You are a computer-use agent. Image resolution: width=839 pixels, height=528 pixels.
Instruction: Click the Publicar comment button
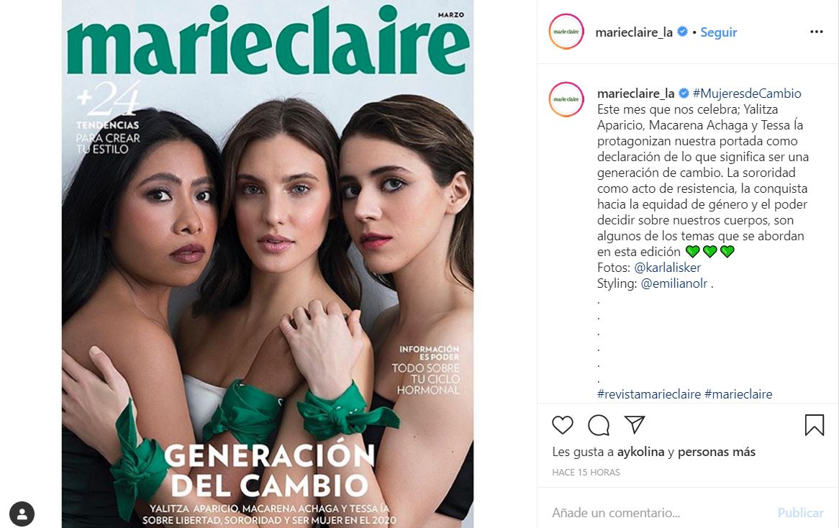point(800,513)
